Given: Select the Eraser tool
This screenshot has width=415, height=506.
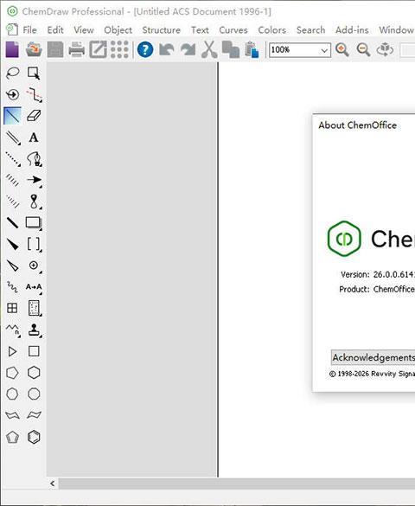Looking at the screenshot, I should coord(34,116).
